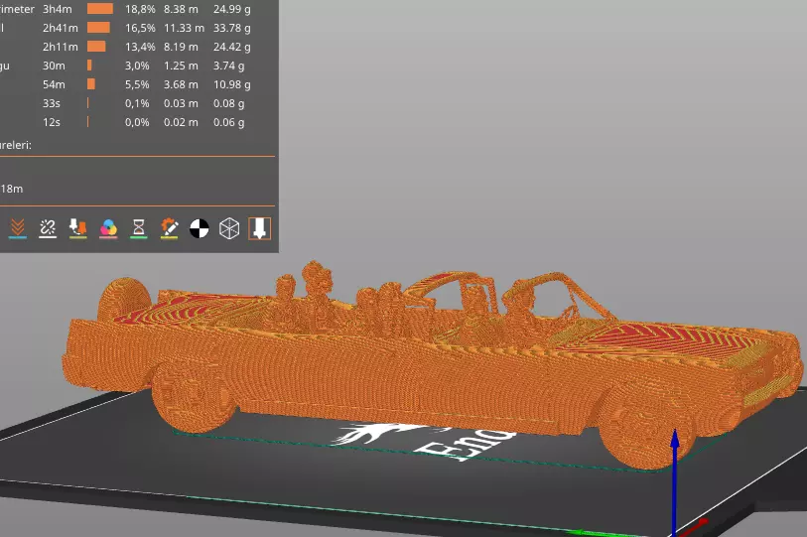Click the 33s time value
Viewport: 807px width, 537px height.
pos(51,103)
